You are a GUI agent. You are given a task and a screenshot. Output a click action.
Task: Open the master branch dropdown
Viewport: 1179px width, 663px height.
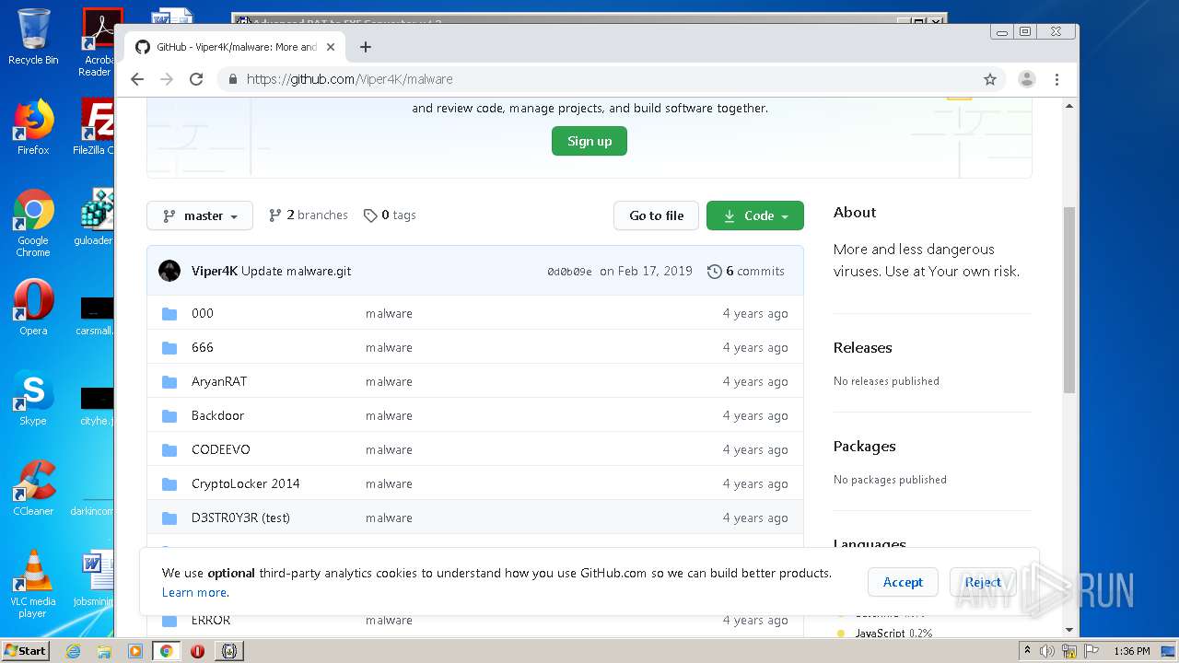click(x=200, y=215)
